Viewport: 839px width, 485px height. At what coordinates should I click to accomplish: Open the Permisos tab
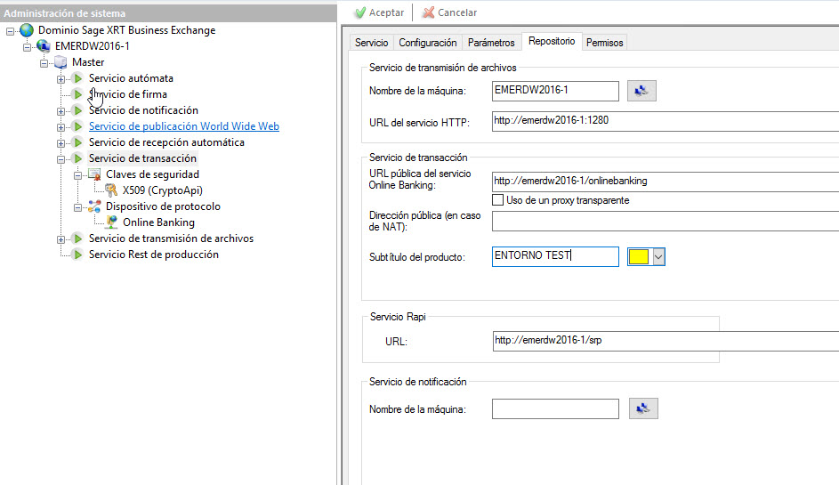[604, 43]
